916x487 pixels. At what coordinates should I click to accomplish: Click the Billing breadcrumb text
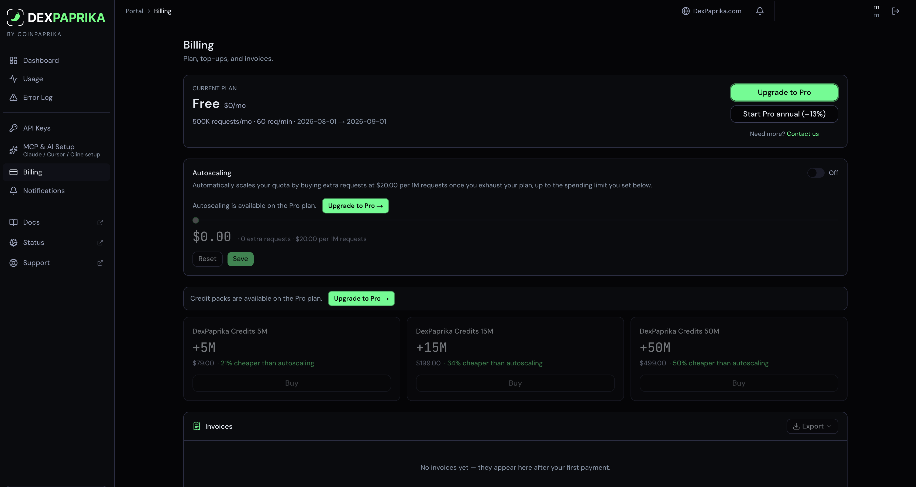click(163, 11)
